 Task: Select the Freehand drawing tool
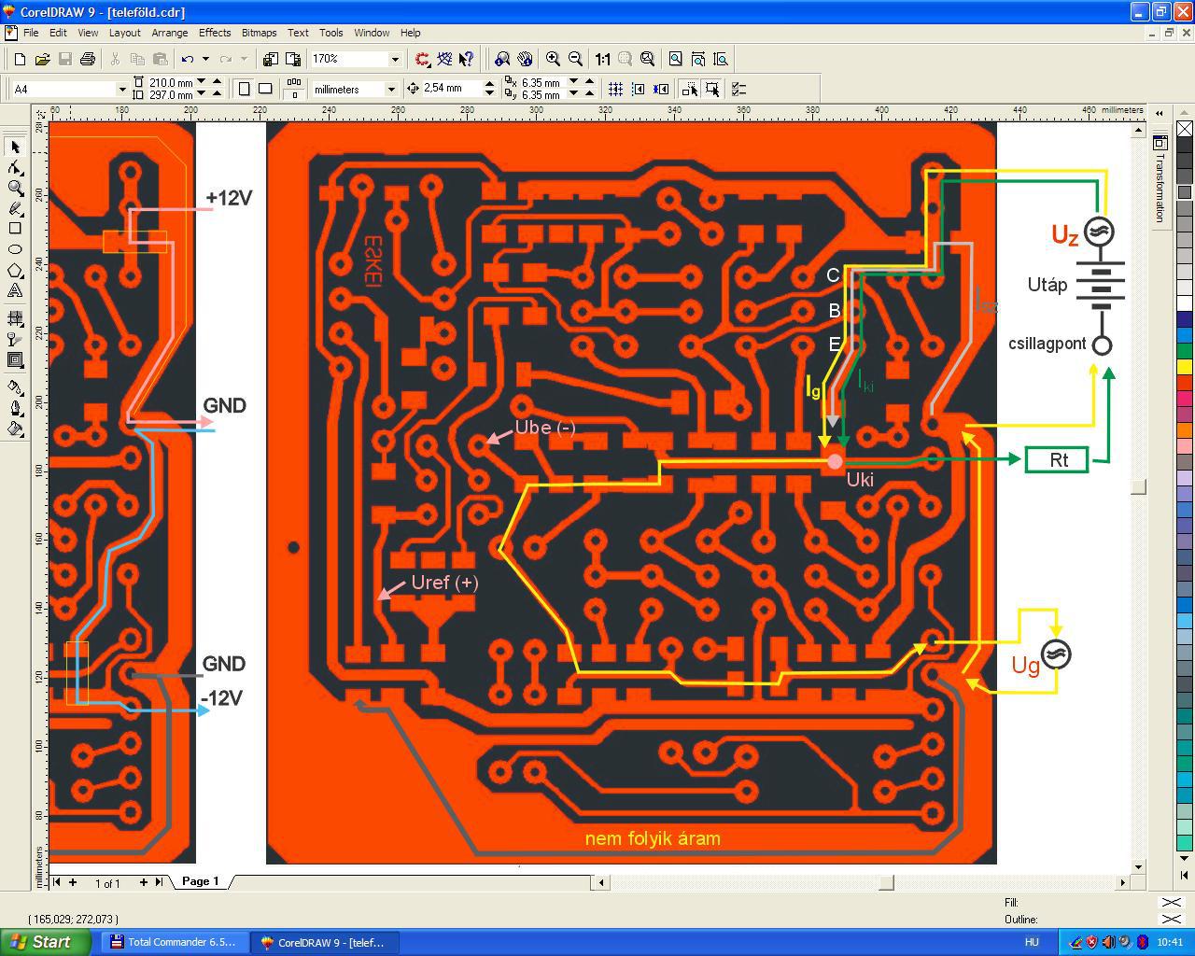[x=15, y=208]
